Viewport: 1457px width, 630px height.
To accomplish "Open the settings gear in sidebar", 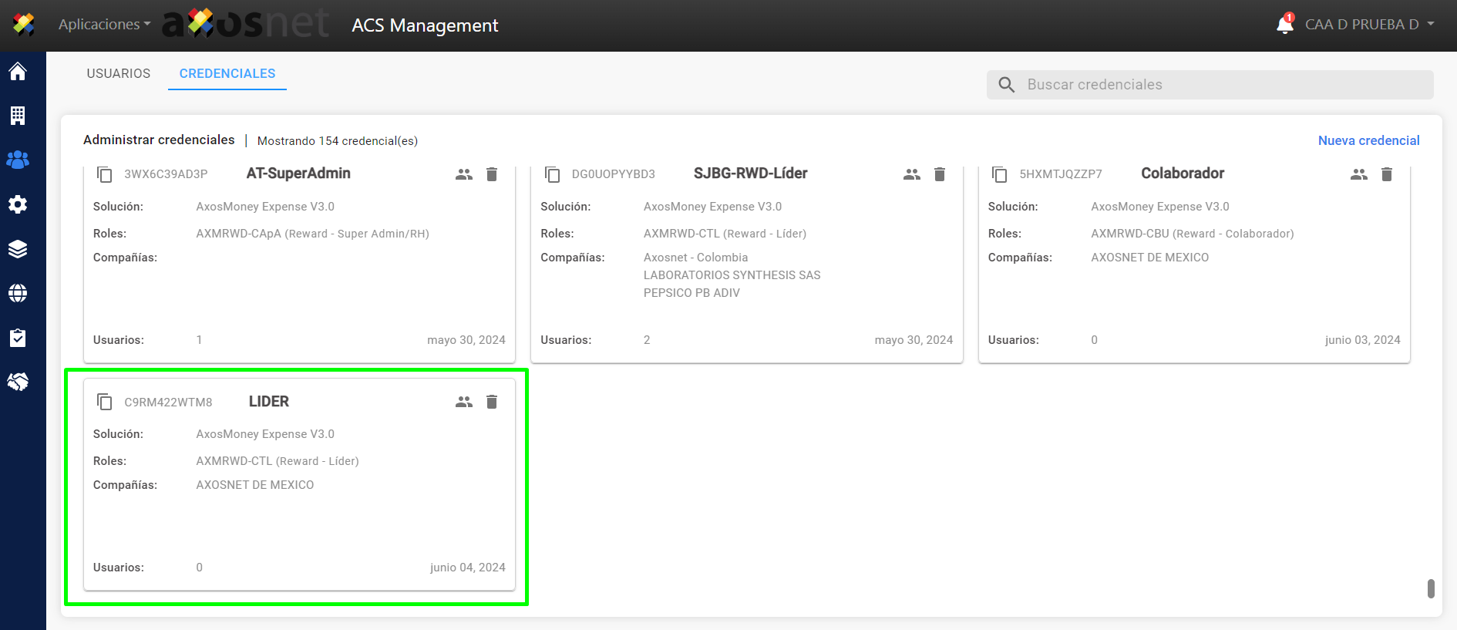I will (x=18, y=204).
